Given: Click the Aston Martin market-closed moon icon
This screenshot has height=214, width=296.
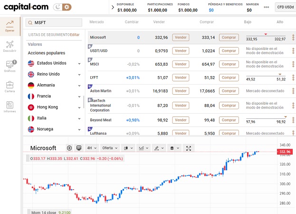Looking at the screenshot, I should point(90,87).
